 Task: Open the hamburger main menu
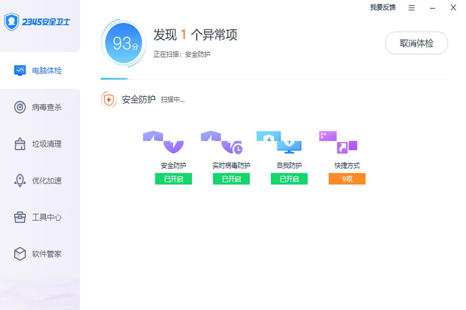[411, 7]
